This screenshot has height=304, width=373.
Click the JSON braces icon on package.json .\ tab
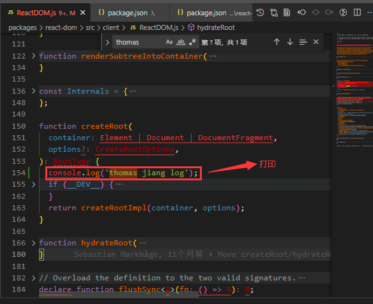click(x=102, y=12)
